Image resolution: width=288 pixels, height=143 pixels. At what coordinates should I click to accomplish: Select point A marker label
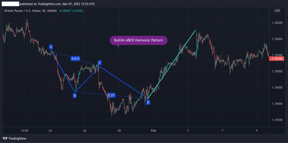click(51, 47)
